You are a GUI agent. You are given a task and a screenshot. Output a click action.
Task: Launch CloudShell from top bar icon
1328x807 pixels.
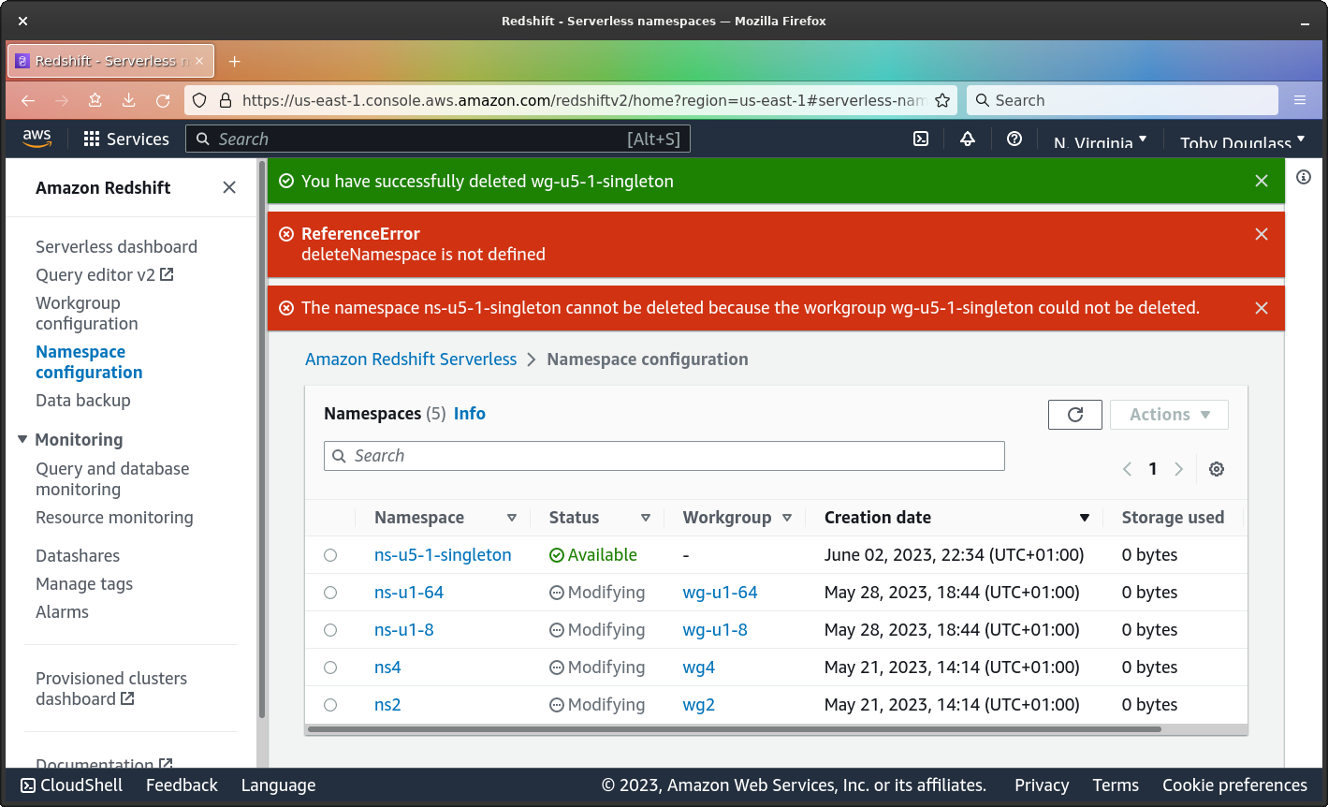(921, 139)
